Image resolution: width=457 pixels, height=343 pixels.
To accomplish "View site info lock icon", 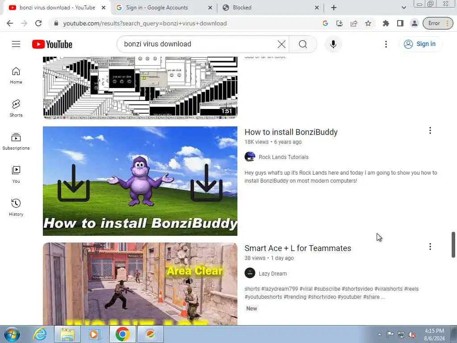I will (x=56, y=23).
